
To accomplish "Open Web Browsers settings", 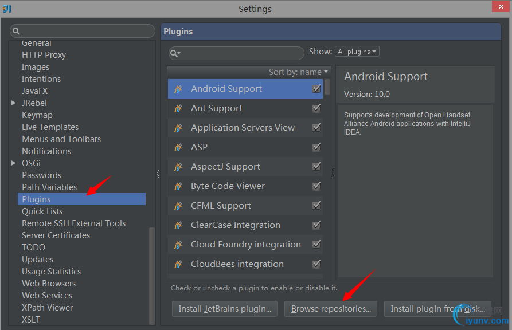I will pyautogui.click(x=49, y=284).
